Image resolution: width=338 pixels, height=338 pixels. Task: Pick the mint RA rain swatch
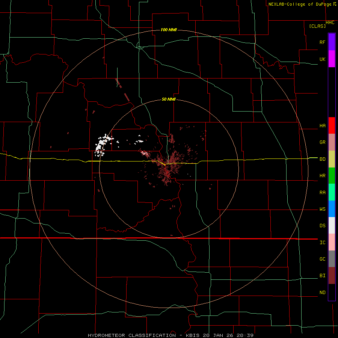332,192
